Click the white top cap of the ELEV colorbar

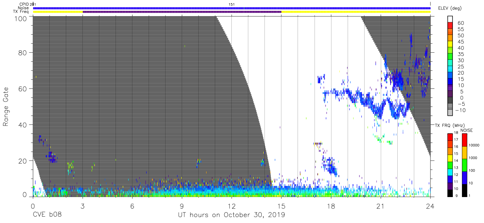pos(450,19)
